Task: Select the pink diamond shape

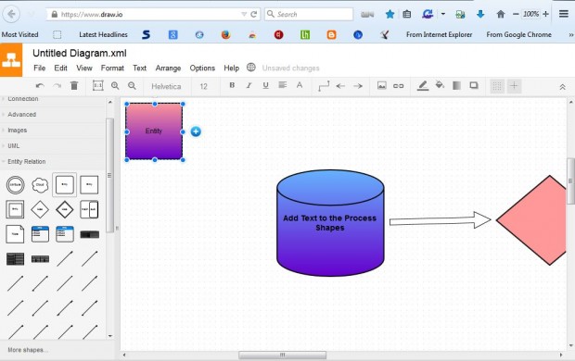Action: (531, 220)
